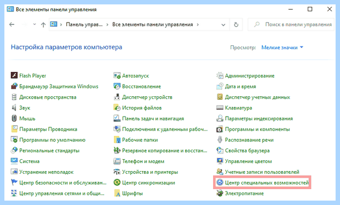The image size is (340, 205).
Task: Open the Администрирование gear icon
Action: [x=220, y=75]
